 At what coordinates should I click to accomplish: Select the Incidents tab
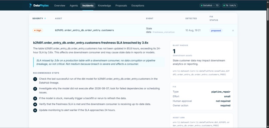(x=88, y=6)
